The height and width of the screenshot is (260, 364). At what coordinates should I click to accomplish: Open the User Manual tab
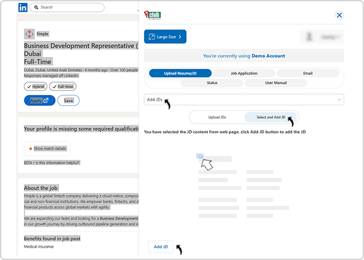coord(275,83)
